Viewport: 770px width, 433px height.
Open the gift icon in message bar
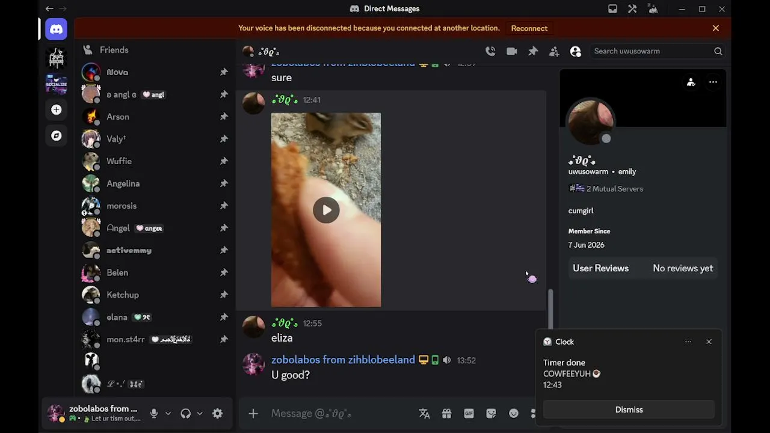(x=446, y=413)
